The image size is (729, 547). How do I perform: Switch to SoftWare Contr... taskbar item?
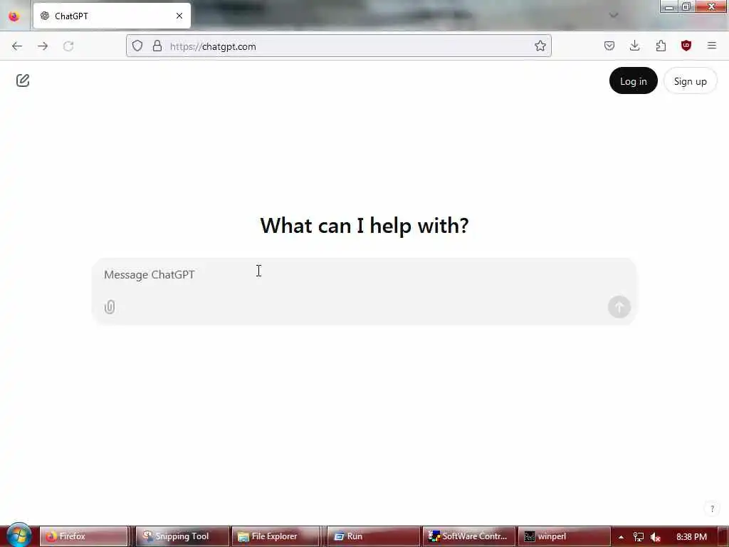[470, 536]
